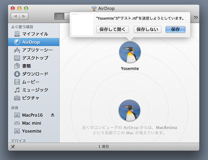208x160 pixels.
Task: Eject MacPro16 with the eject icon
Action: 52,115
